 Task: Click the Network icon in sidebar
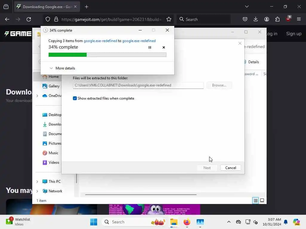tap(45, 191)
